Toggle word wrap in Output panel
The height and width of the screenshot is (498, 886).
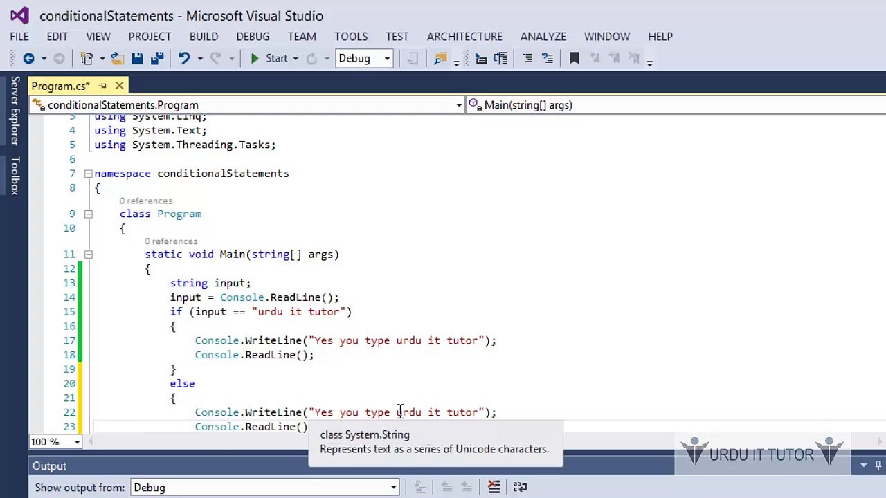520,487
